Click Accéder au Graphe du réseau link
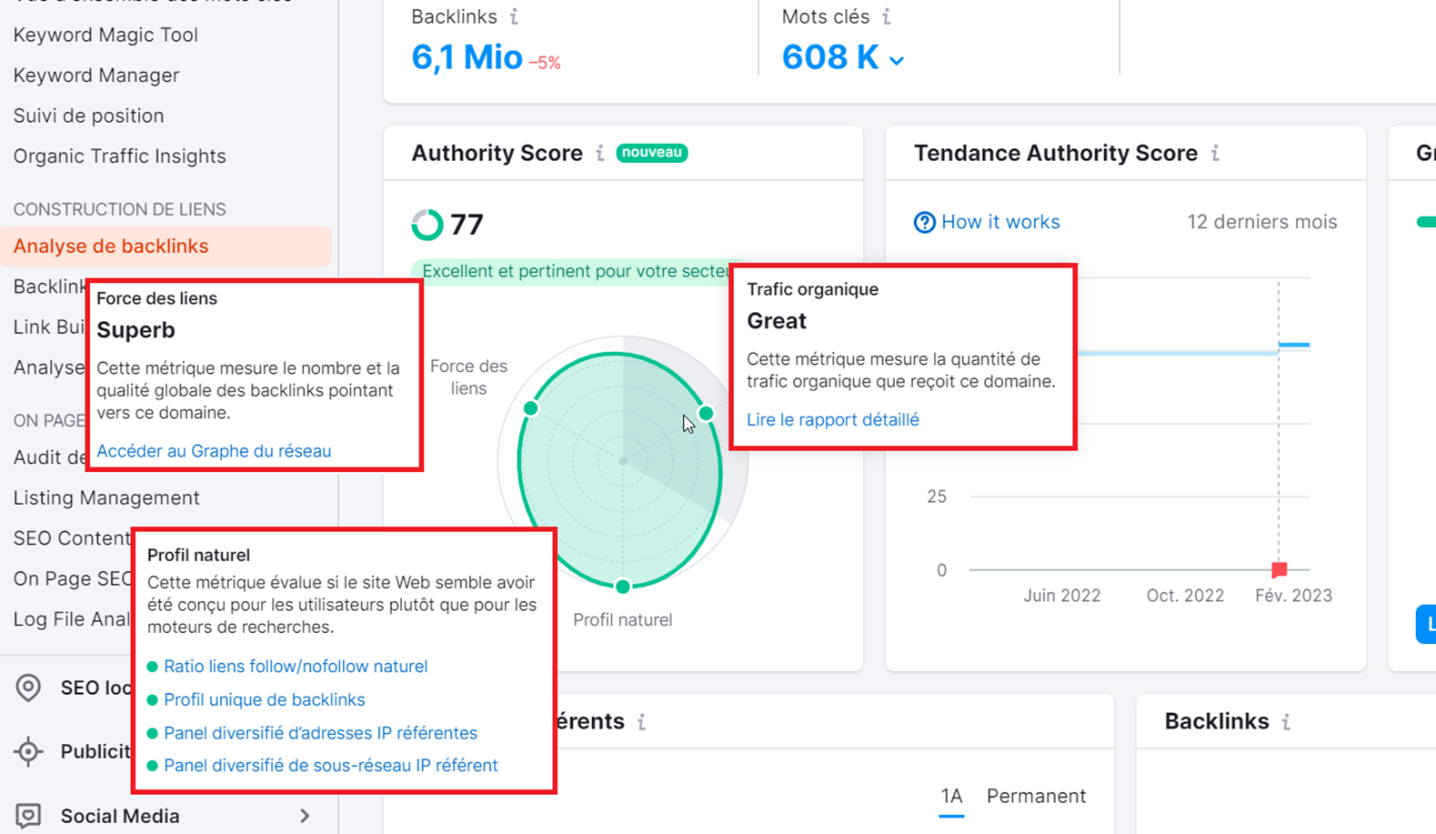Image resolution: width=1436 pixels, height=834 pixels. (x=214, y=451)
